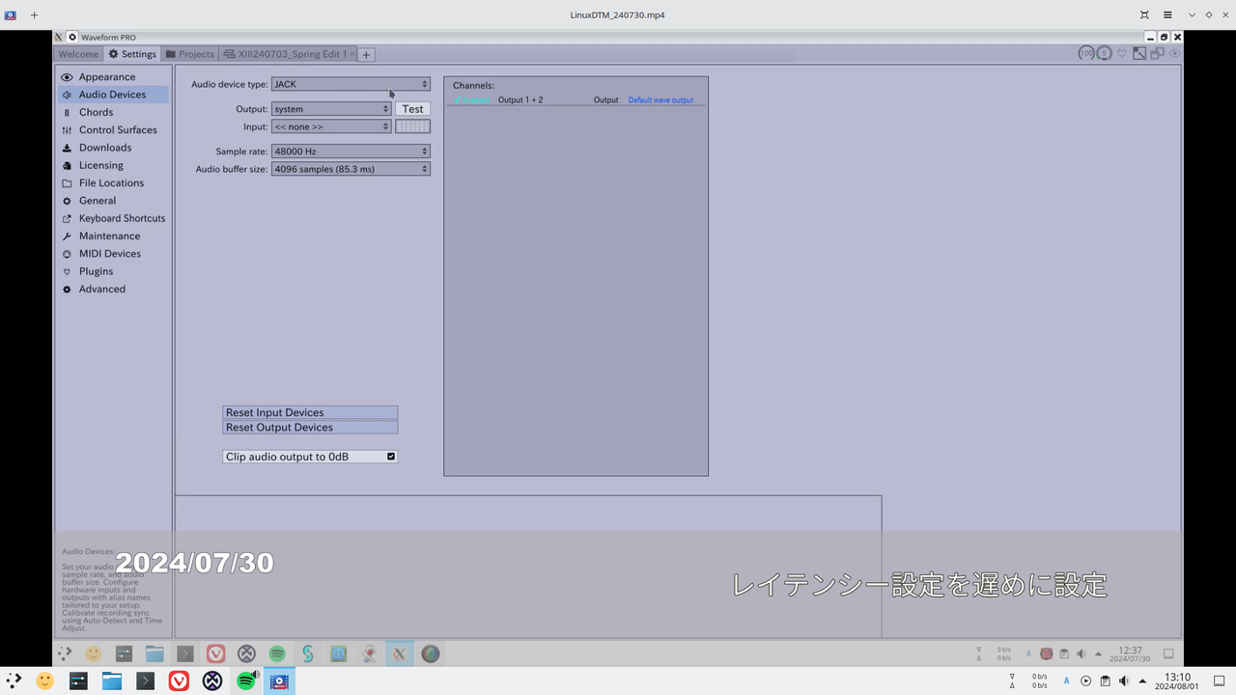Select the Plugins entry in the settings sidebar
Image resolution: width=1236 pixels, height=695 pixels.
pos(96,271)
